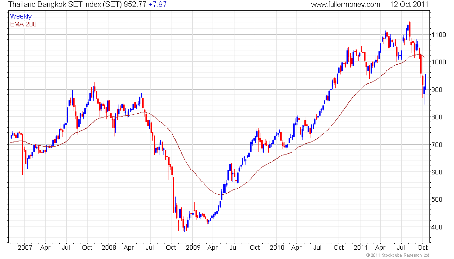This screenshot has width=454, height=259.
Task: Click the red 'EMA 200' legend label
Action: tap(23, 24)
